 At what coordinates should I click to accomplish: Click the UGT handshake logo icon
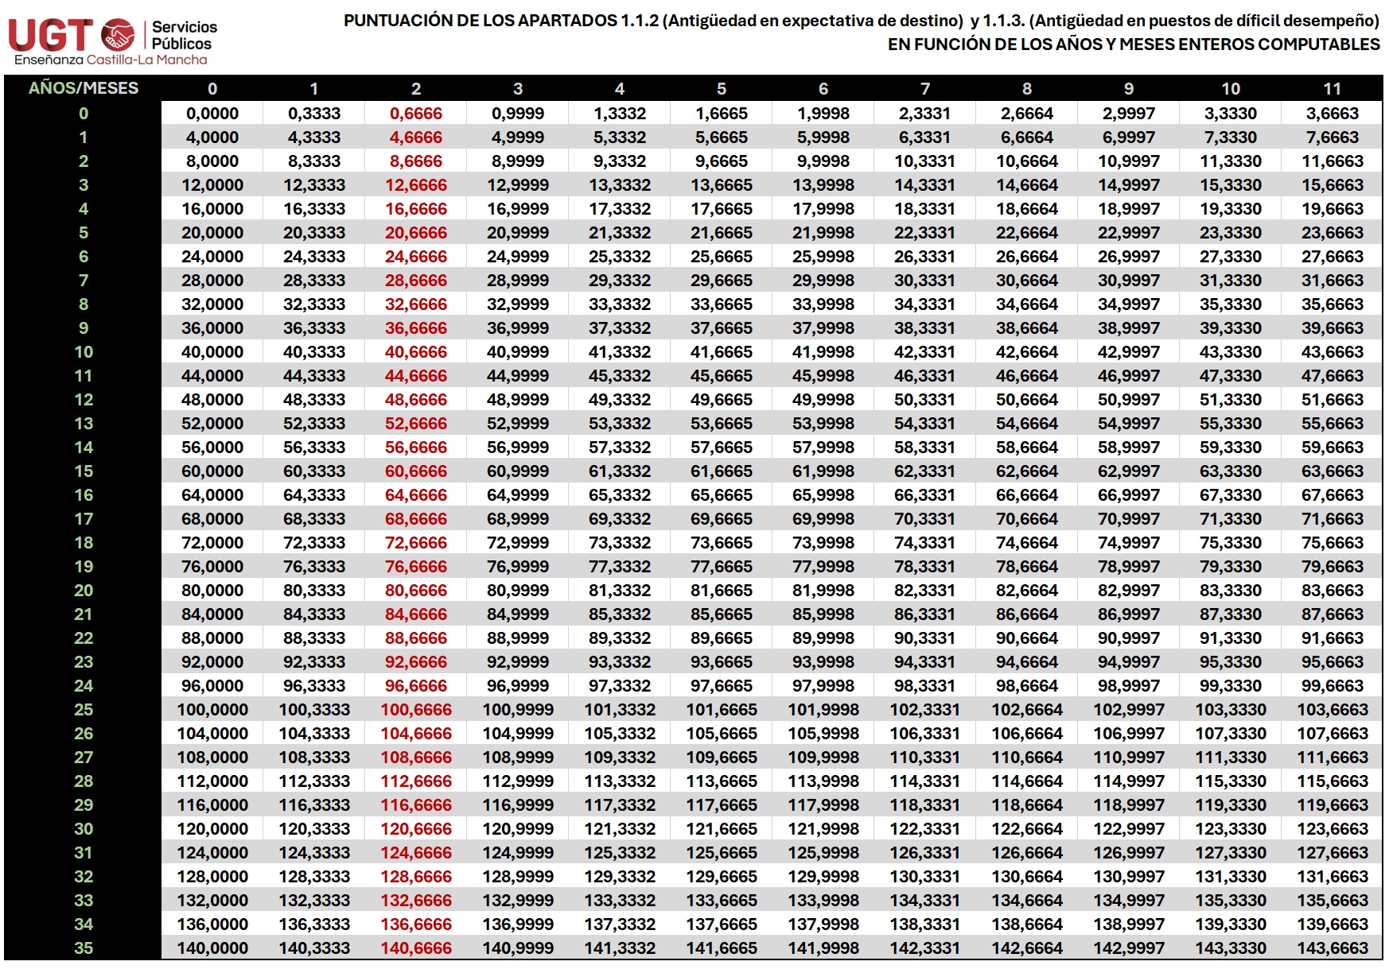[x=118, y=34]
